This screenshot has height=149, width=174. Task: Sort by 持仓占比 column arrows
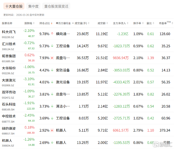coord(52,23)
